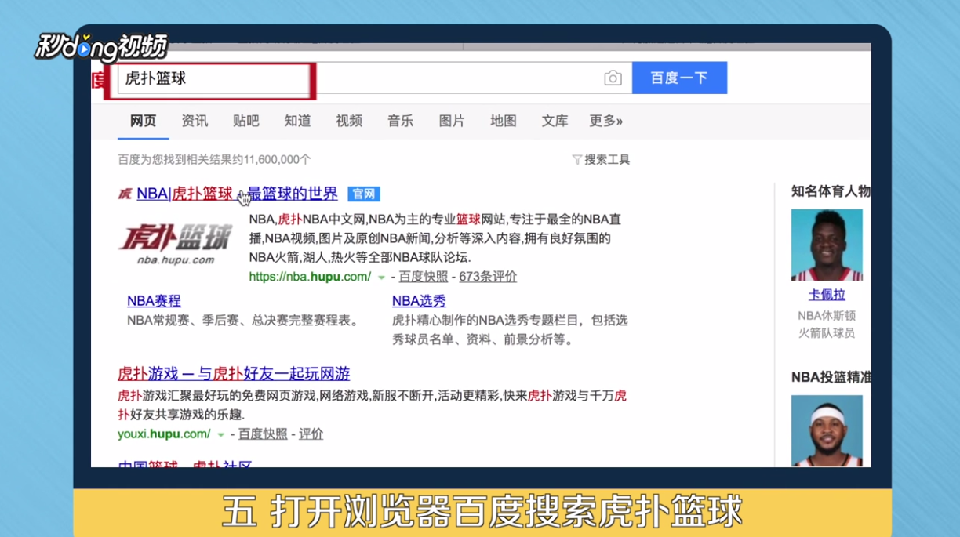Click the https://nba.hupu.com/ green URL
960x537 pixels.
click(x=310, y=277)
